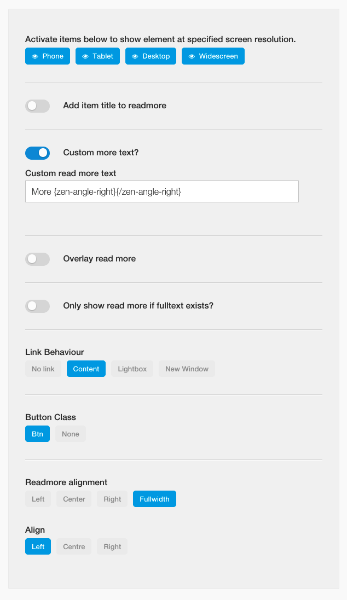
Task: Choose Lightbox link behaviour
Action: pyautogui.click(x=132, y=369)
